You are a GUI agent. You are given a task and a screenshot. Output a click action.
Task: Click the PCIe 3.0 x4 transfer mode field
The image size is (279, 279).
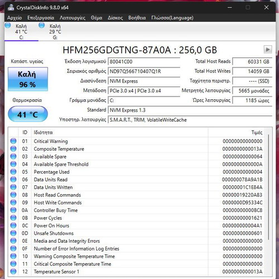(x=144, y=91)
